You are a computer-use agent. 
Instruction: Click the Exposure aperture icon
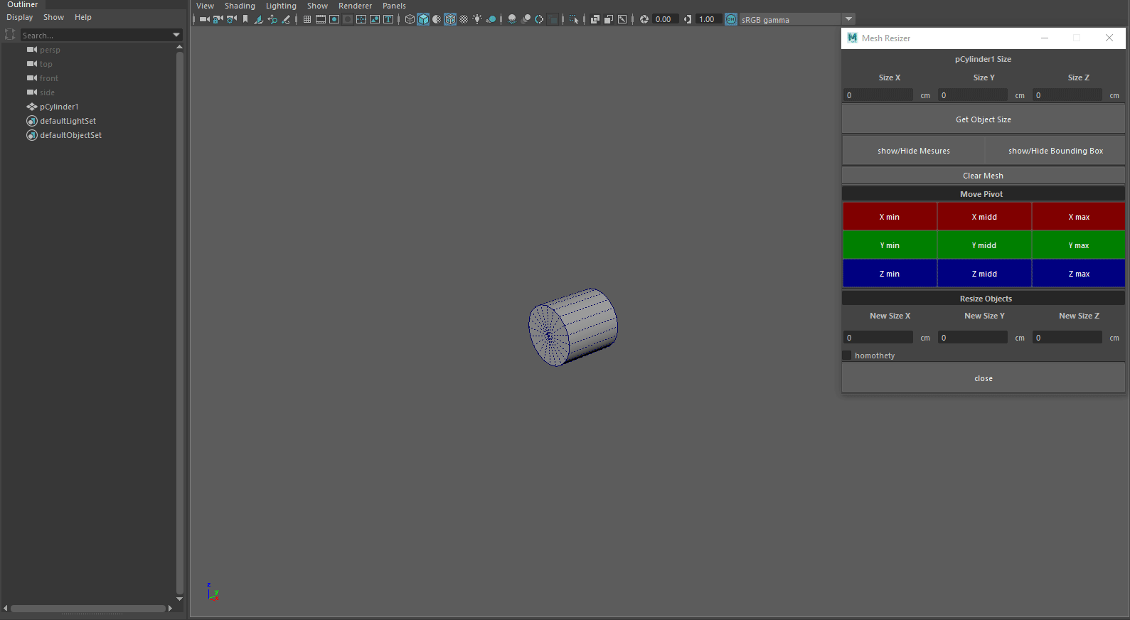(x=644, y=19)
